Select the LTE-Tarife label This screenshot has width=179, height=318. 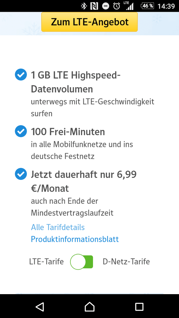[x=47, y=262]
